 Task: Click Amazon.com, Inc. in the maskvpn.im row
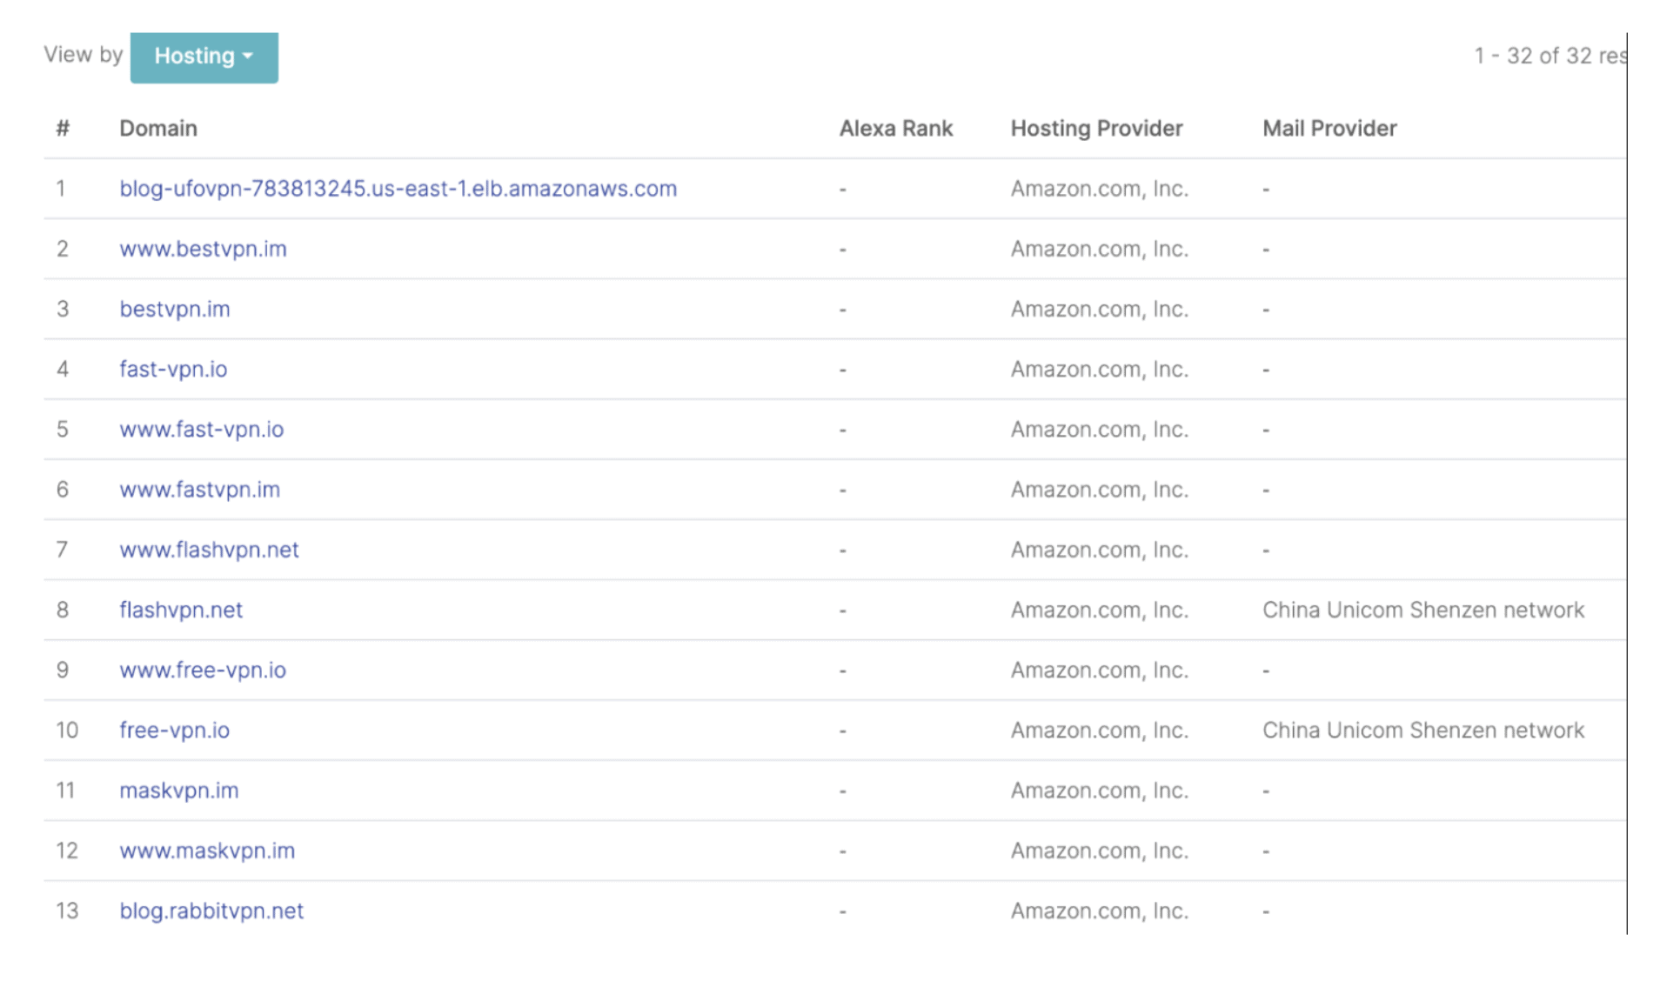pos(1100,791)
